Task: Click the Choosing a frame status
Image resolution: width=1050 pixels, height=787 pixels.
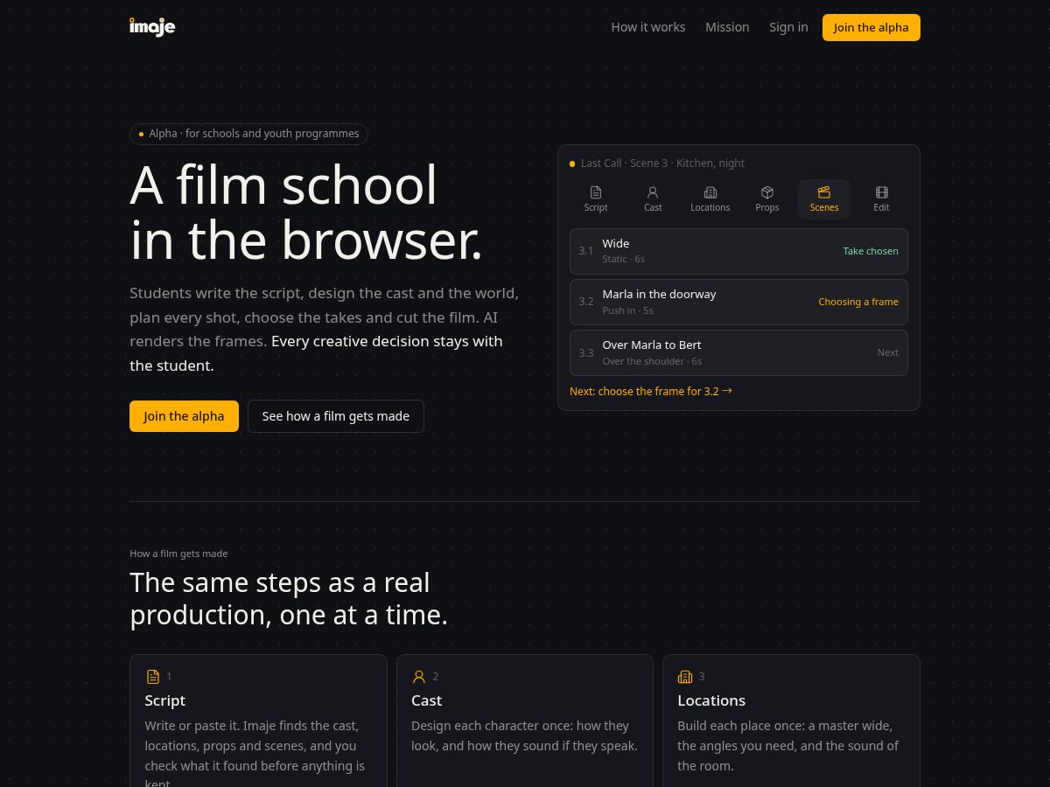Action: click(x=858, y=302)
